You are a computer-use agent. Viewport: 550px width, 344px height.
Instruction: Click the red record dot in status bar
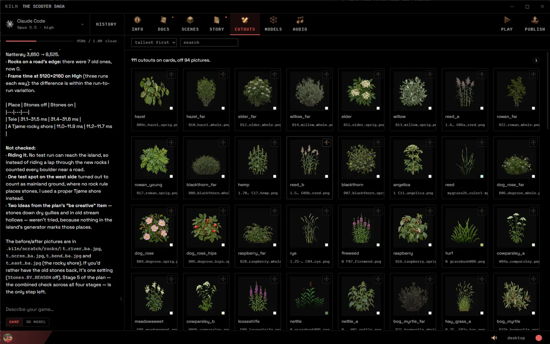tap(539, 338)
